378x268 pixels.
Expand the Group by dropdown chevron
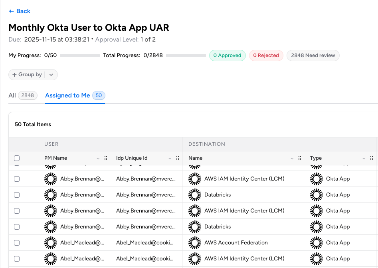click(51, 75)
